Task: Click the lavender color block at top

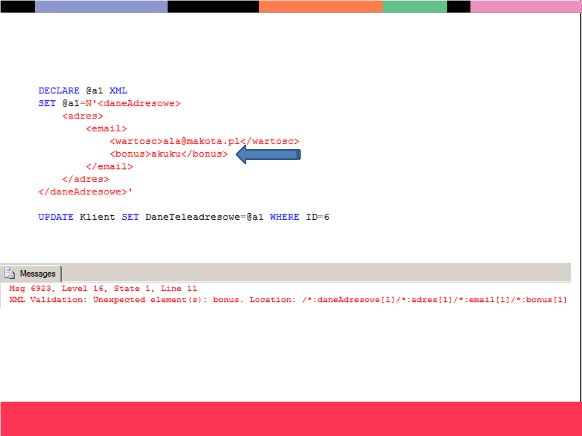Action: click(101, 6)
